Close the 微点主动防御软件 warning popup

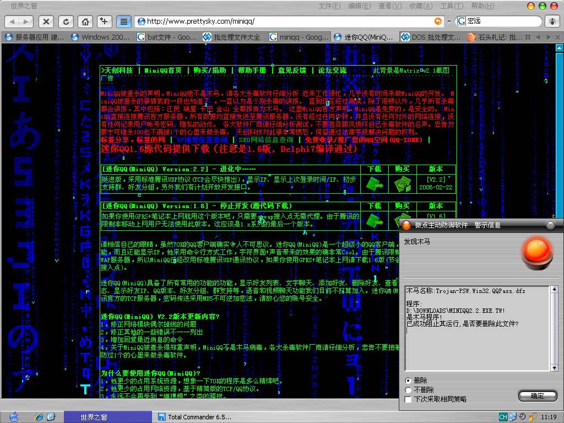(550, 225)
